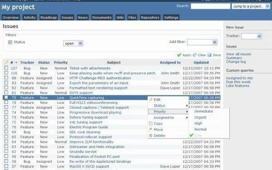Open the Assigned to me custom query
The image size is (272, 170).
pyautogui.click(x=239, y=78)
